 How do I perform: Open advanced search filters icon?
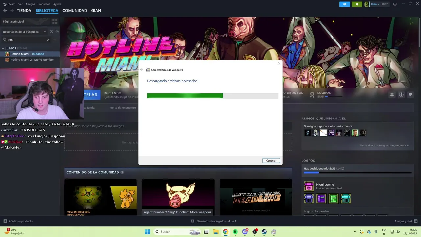(x=55, y=40)
